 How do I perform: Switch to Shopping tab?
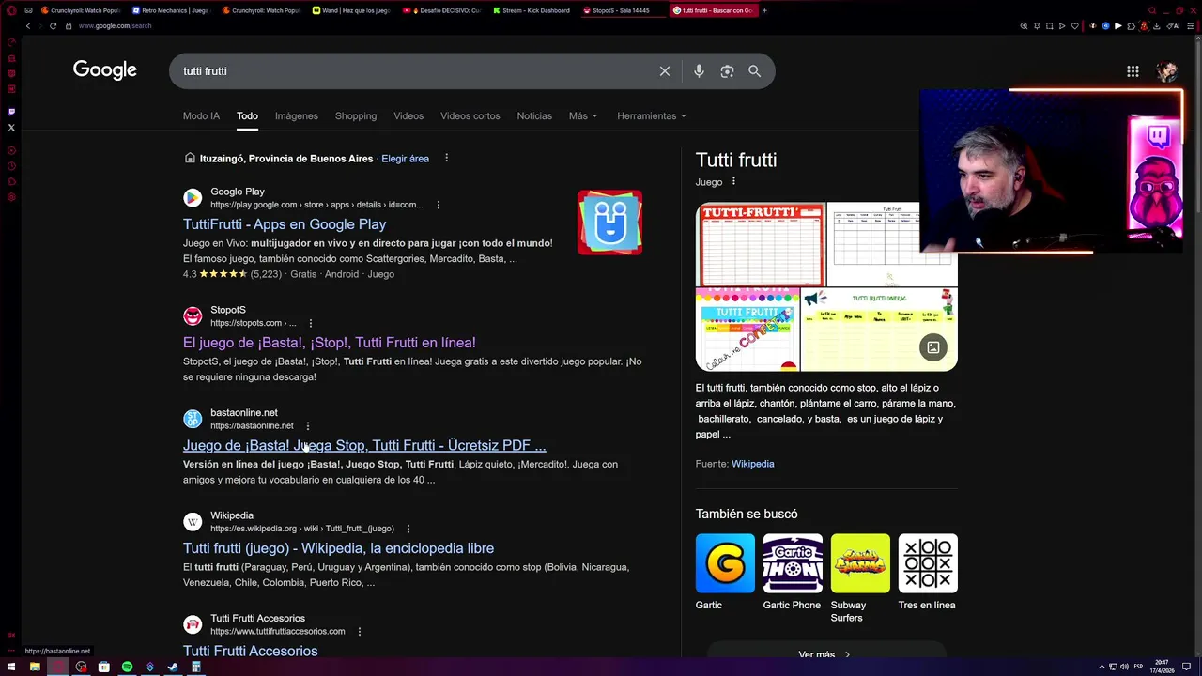coord(356,115)
